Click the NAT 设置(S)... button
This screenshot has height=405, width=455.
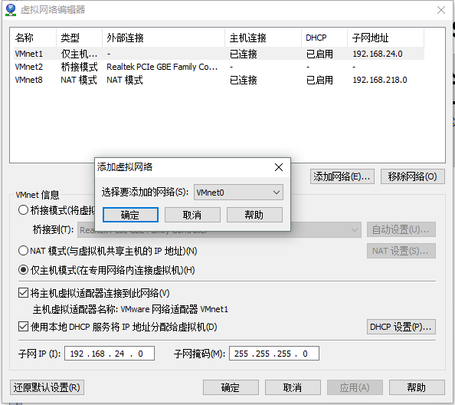click(x=401, y=251)
